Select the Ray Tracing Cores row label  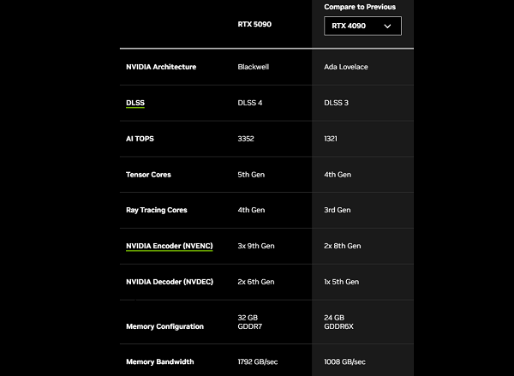157,210
